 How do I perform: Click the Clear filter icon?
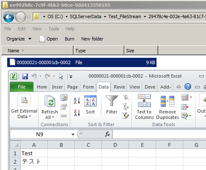(x=126, y=97)
